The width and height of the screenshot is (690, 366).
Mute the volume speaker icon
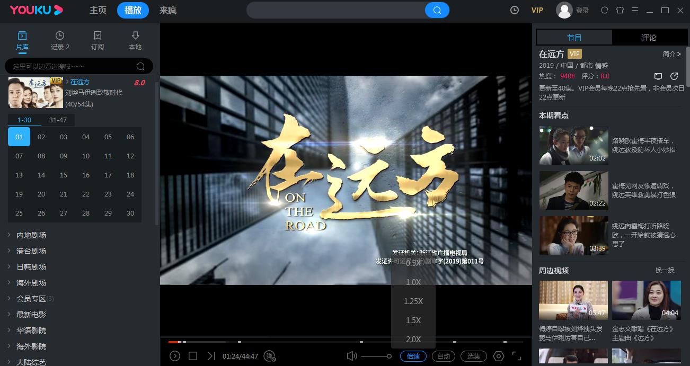click(351, 356)
